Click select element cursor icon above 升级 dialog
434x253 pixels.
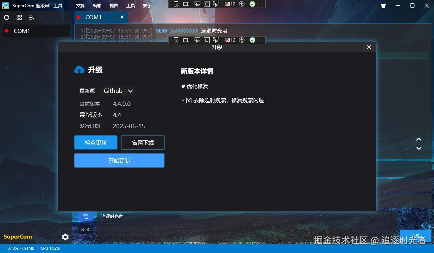(x=197, y=40)
